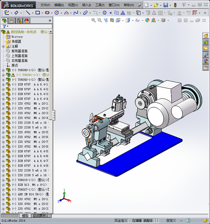Open the Line tool dropdown arrow
This screenshot has height=224, width=210.
(33, 13)
